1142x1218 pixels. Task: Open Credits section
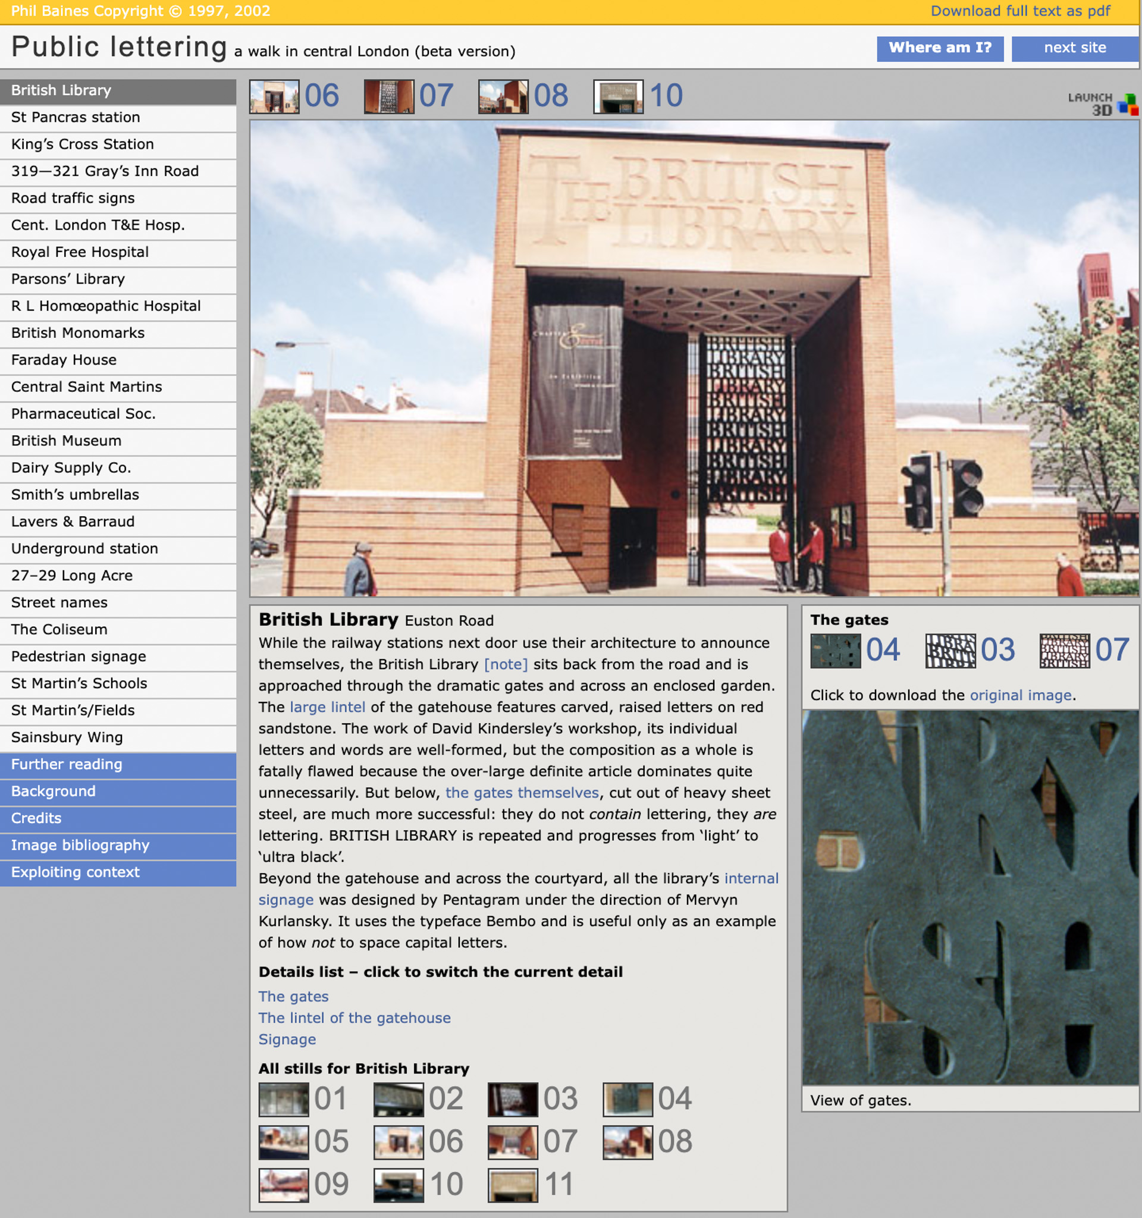118,818
